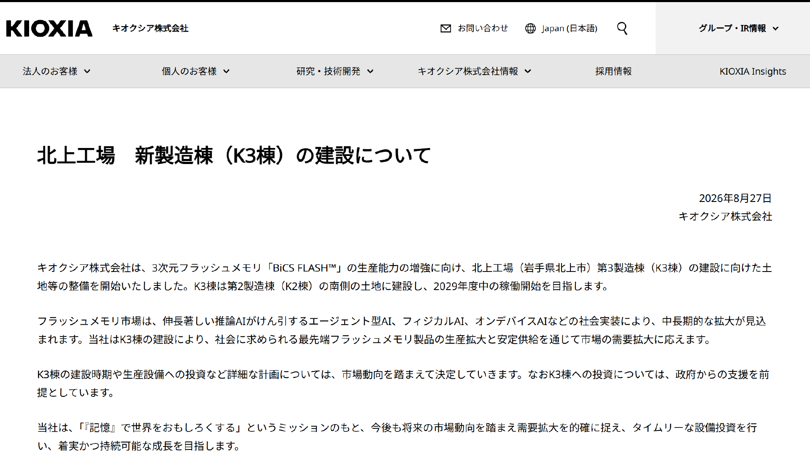Expand chevron next to 法人のお客様
The width and height of the screenshot is (810, 468).
point(87,71)
